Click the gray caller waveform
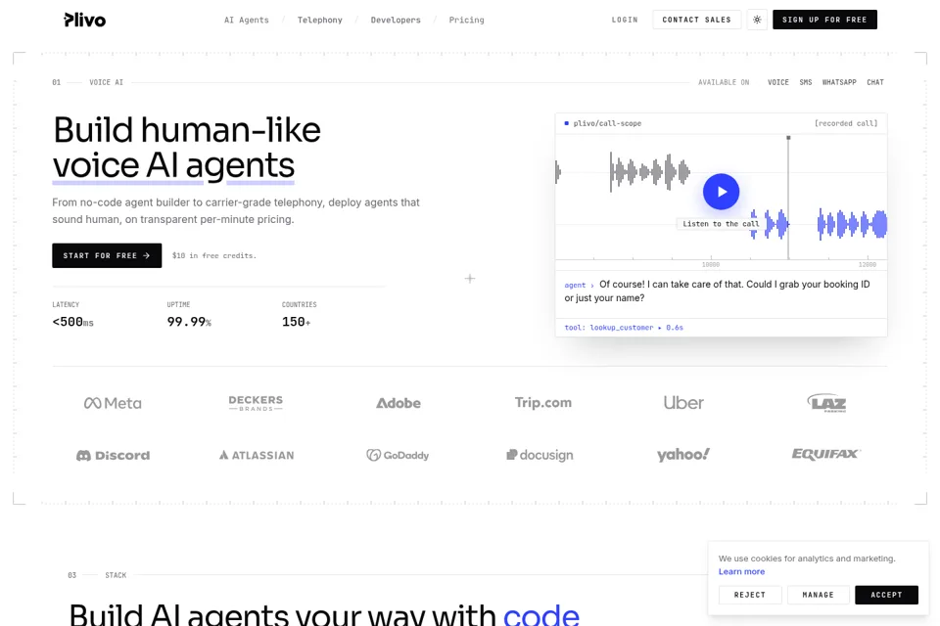940x626 pixels. click(x=650, y=172)
